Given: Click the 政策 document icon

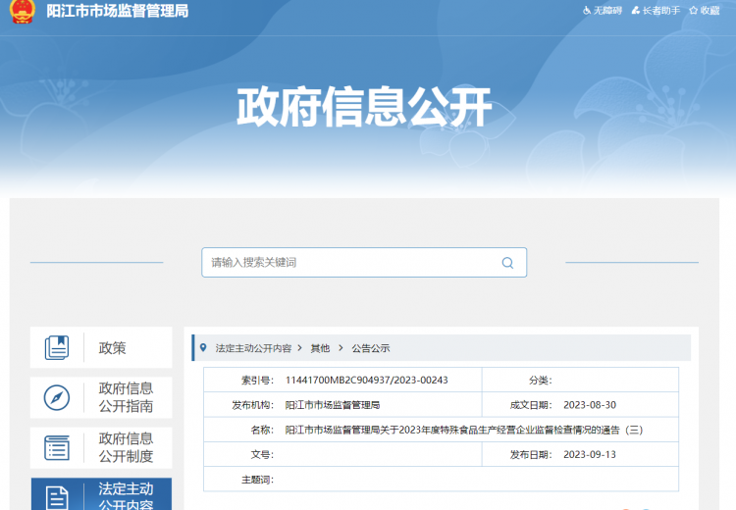Looking at the screenshot, I should point(57,347).
